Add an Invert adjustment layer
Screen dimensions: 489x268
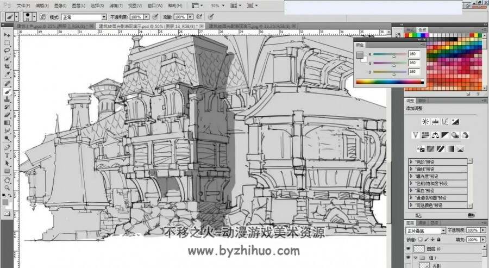(x=421, y=148)
